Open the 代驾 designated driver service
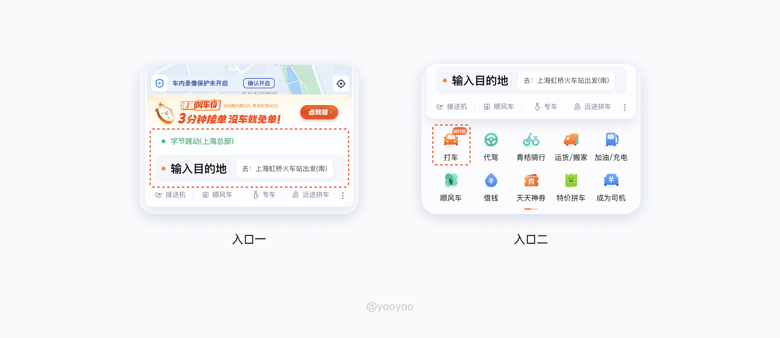 [491, 140]
